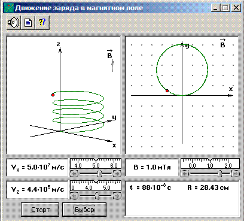The width and height of the screenshot is (244, 221).
Task: Maximize the window
Action: (x=225, y=8)
